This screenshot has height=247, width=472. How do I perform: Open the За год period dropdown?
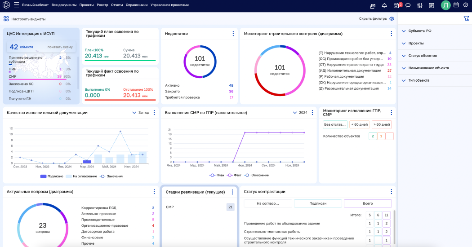pos(141,113)
